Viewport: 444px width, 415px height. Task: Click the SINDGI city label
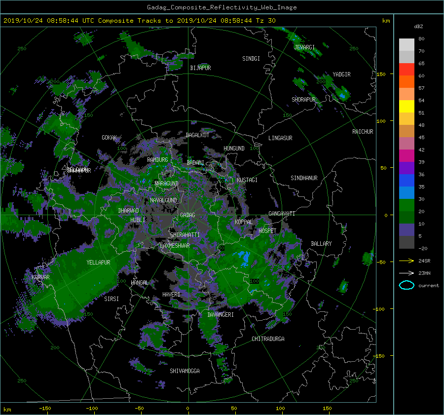[x=251, y=59]
